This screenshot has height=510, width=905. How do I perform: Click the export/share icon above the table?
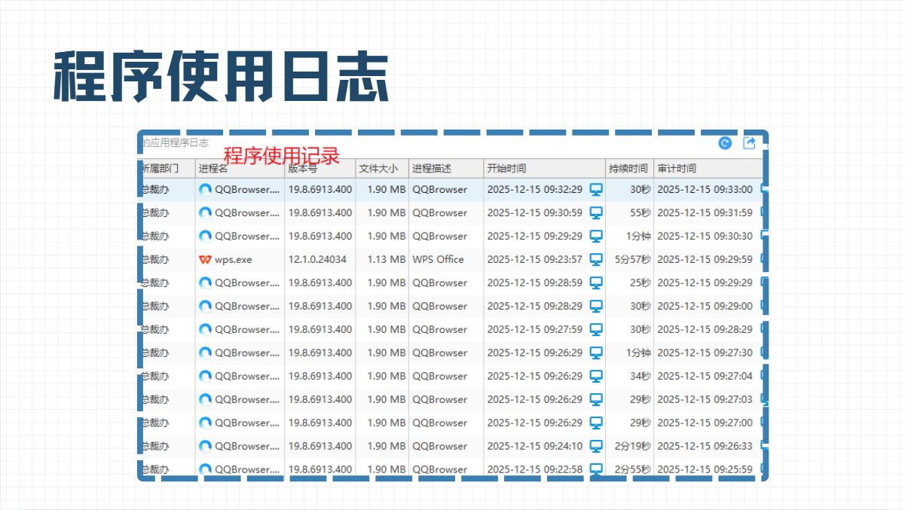749,143
